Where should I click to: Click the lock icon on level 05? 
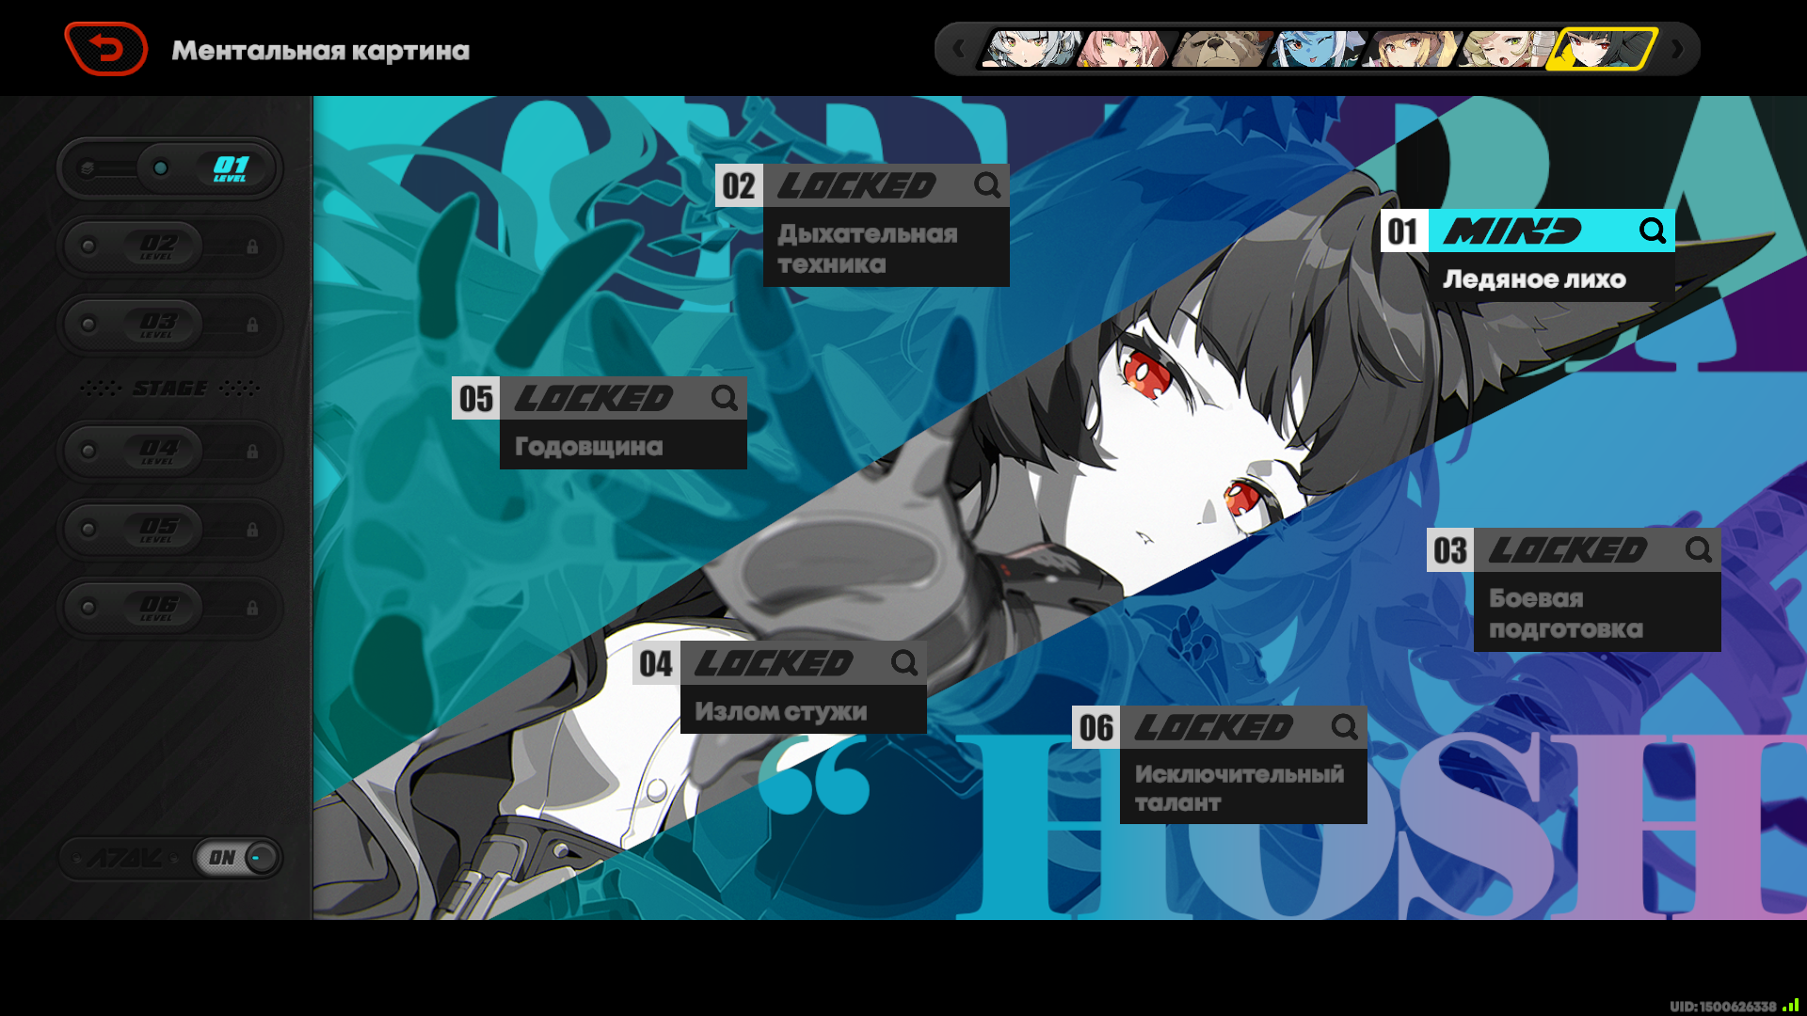[x=252, y=530]
